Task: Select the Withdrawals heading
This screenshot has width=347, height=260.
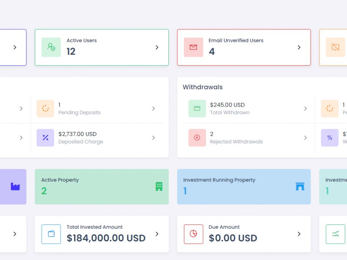Action: coord(203,87)
